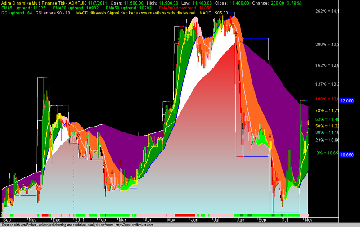
Task: Click the '262%' Fibonacci level label
Action: [327, 11]
